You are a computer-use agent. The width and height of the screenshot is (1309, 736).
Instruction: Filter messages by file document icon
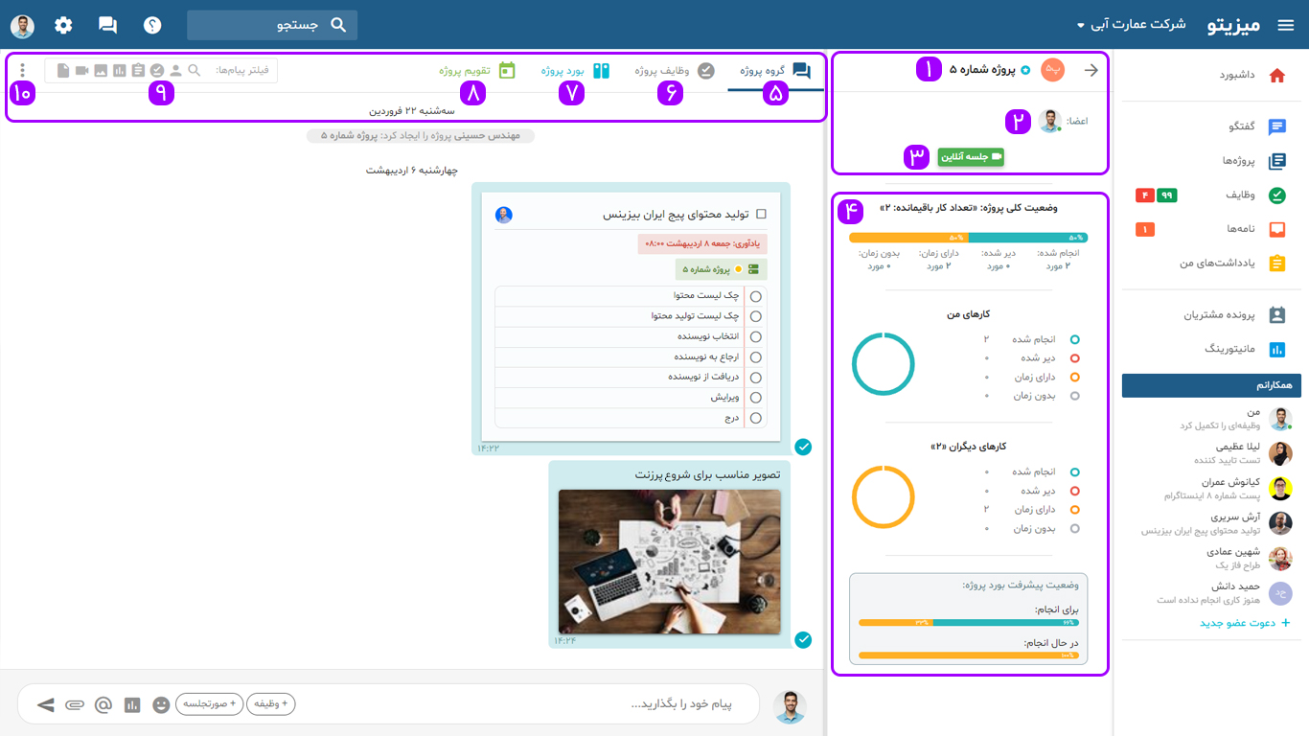63,70
